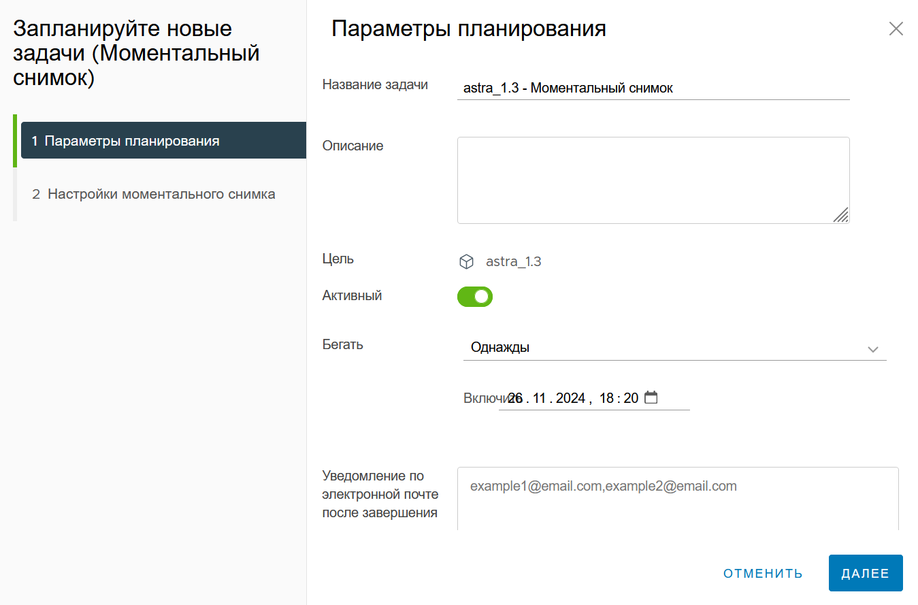Image resolution: width=918 pixels, height=605 pixels.
Task: Click the Название задачи label
Action: pos(375,84)
